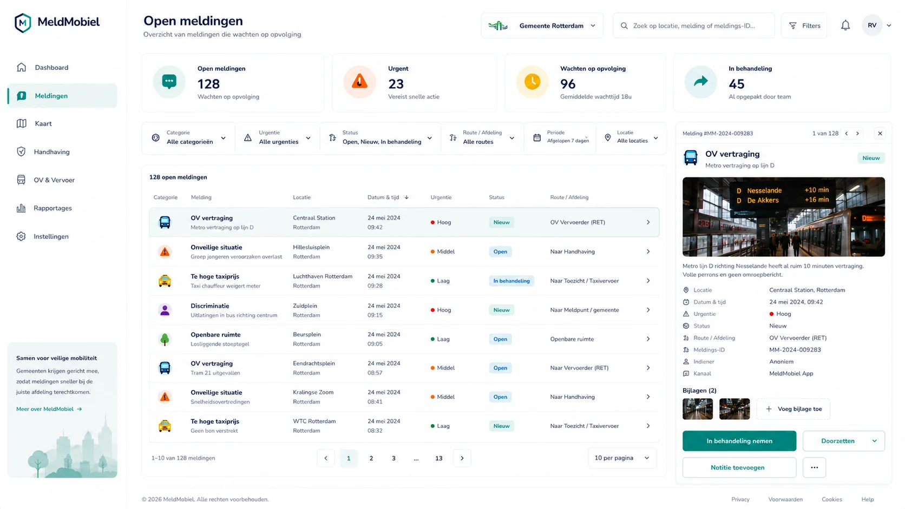Open the Categorie filter dropdown
This screenshot has height=509, width=905.
click(188, 138)
